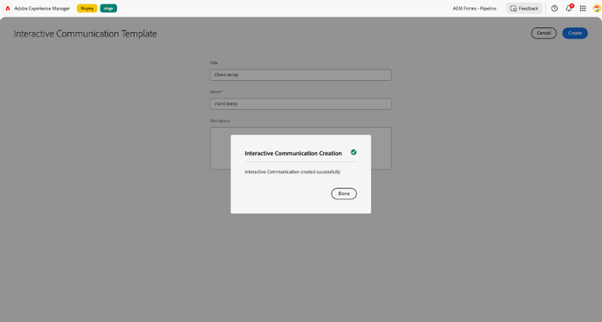Image resolution: width=602 pixels, height=322 pixels.
Task: Click the Create button
Action: coord(575,33)
